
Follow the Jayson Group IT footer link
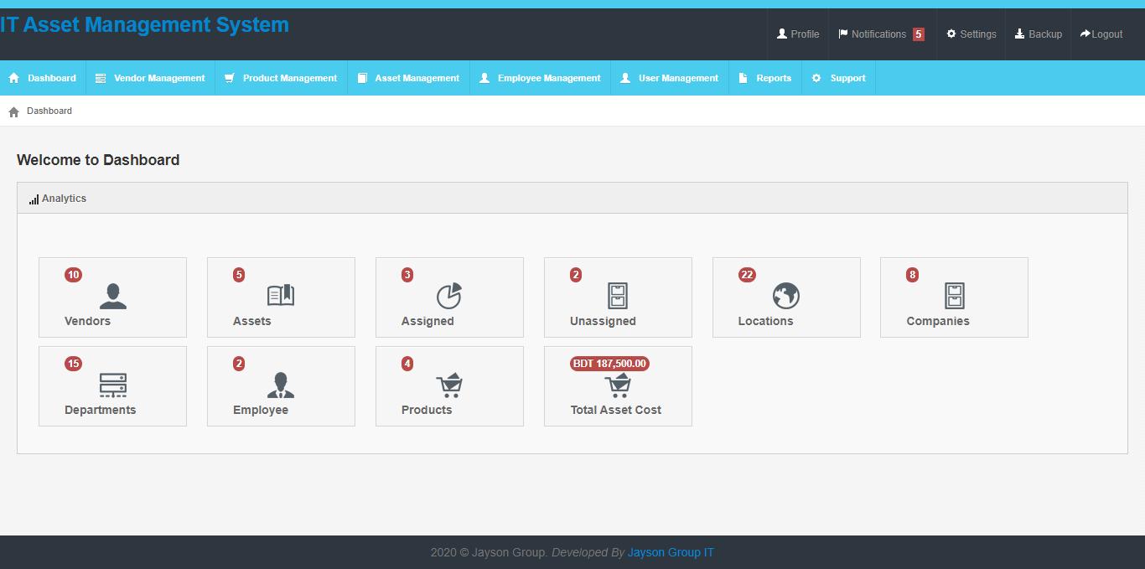(x=671, y=552)
